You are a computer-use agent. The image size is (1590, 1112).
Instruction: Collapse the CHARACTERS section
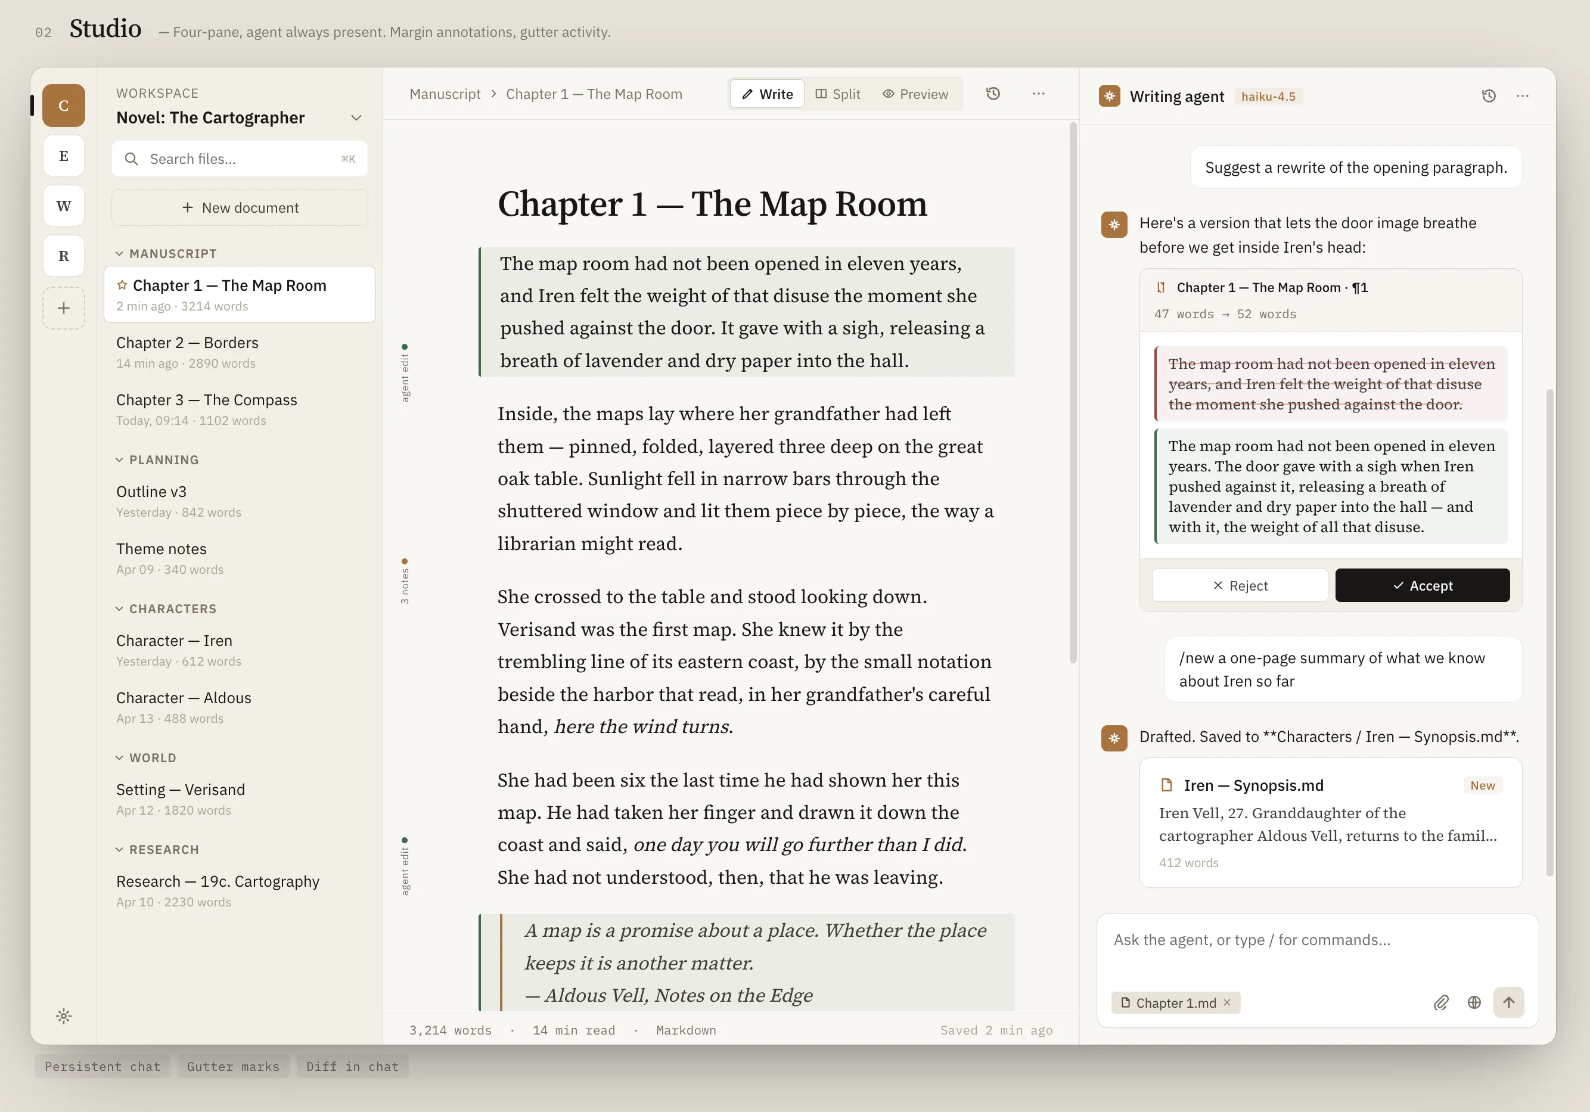(x=119, y=608)
